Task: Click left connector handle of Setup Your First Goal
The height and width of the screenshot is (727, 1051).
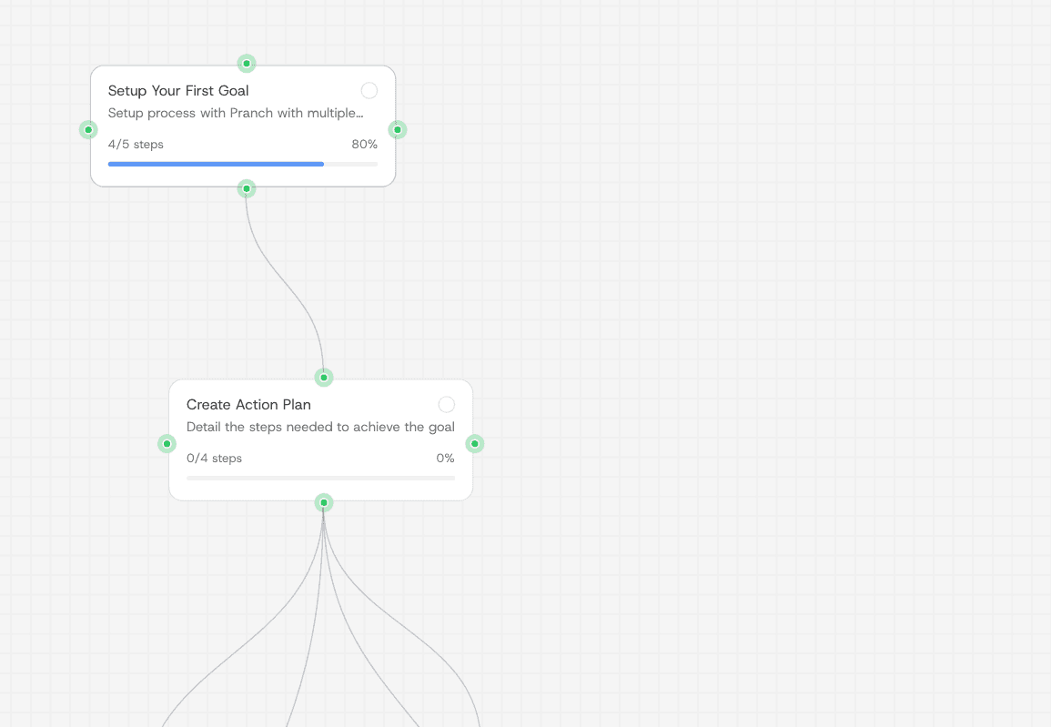Action: (88, 130)
